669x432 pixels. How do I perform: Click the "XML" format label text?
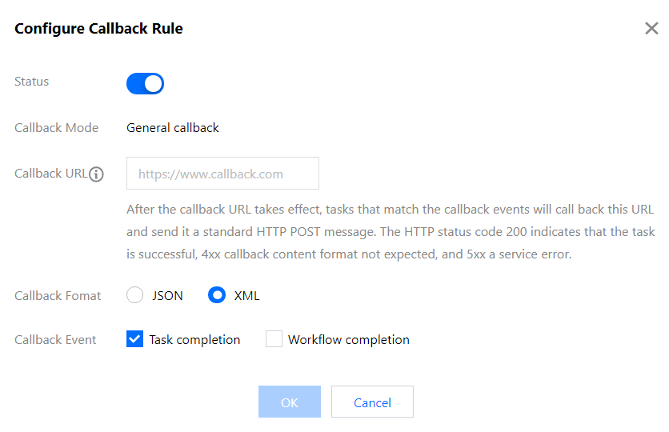click(246, 296)
